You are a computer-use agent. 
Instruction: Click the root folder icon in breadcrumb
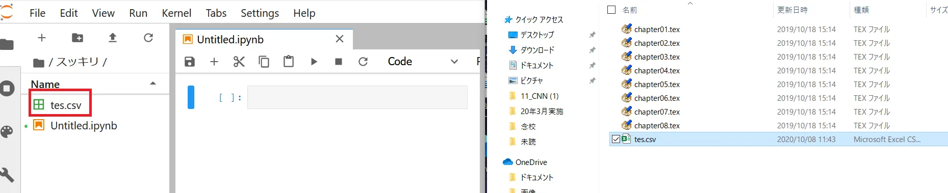(38, 63)
